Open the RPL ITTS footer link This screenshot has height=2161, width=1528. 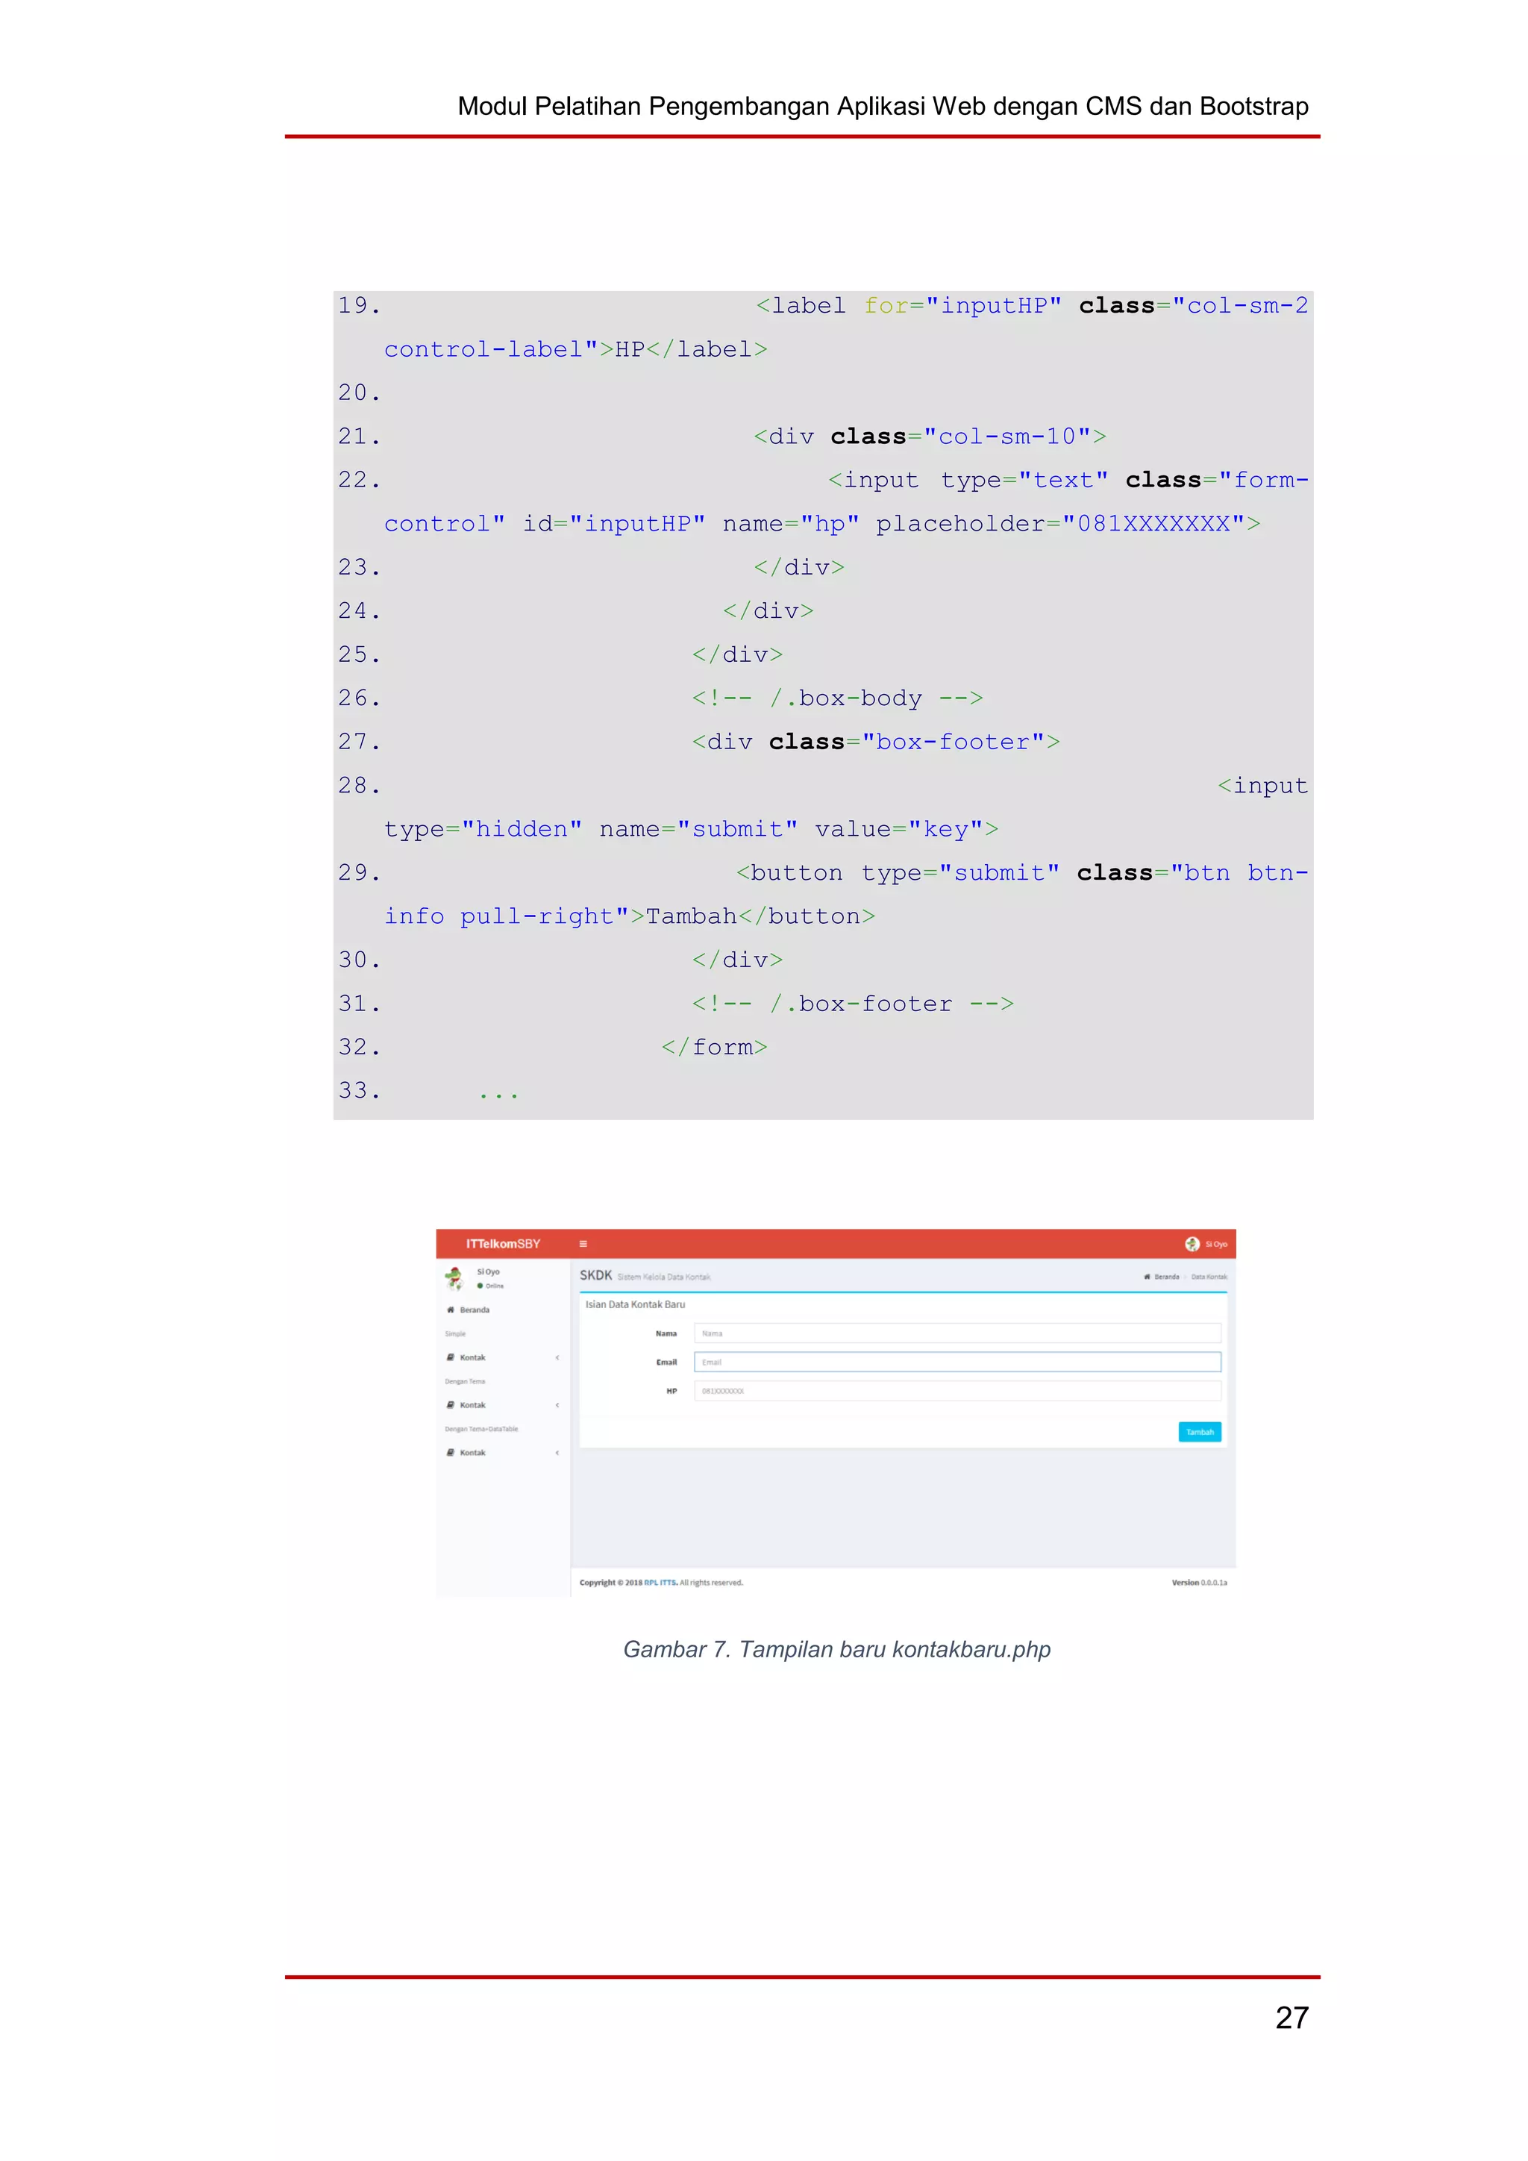click(x=660, y=1582)
